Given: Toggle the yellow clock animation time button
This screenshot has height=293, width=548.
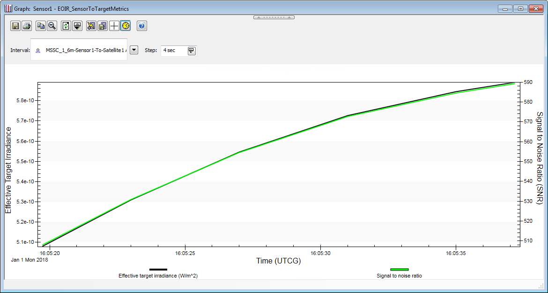Looking at the screenshot, I should pyautogui.click(x=125, y=26).
